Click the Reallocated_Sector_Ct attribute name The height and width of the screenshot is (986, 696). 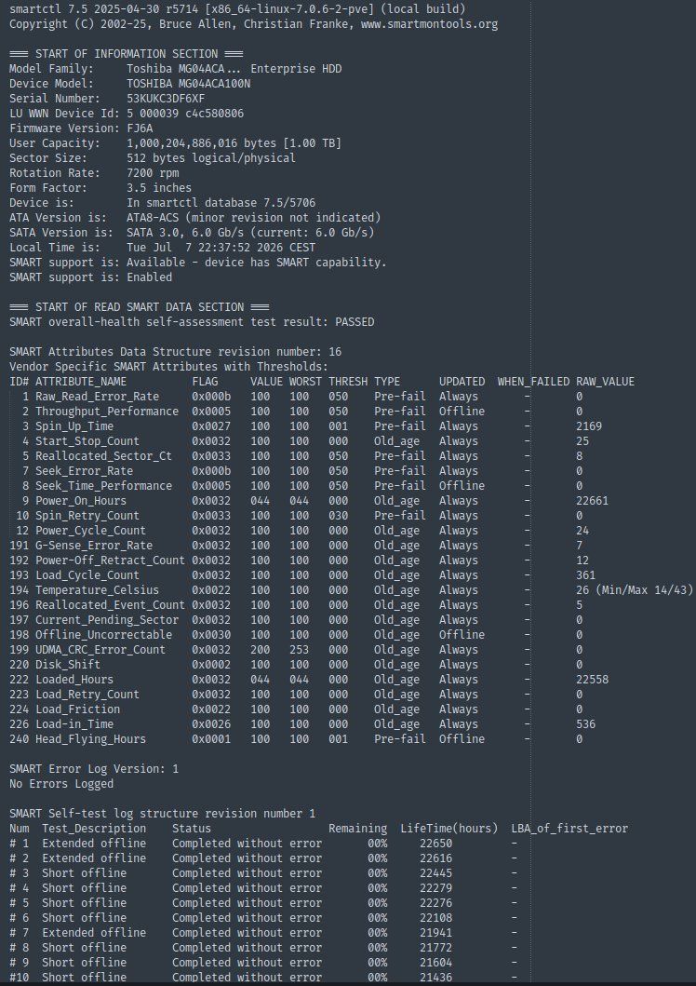point(103,456)
